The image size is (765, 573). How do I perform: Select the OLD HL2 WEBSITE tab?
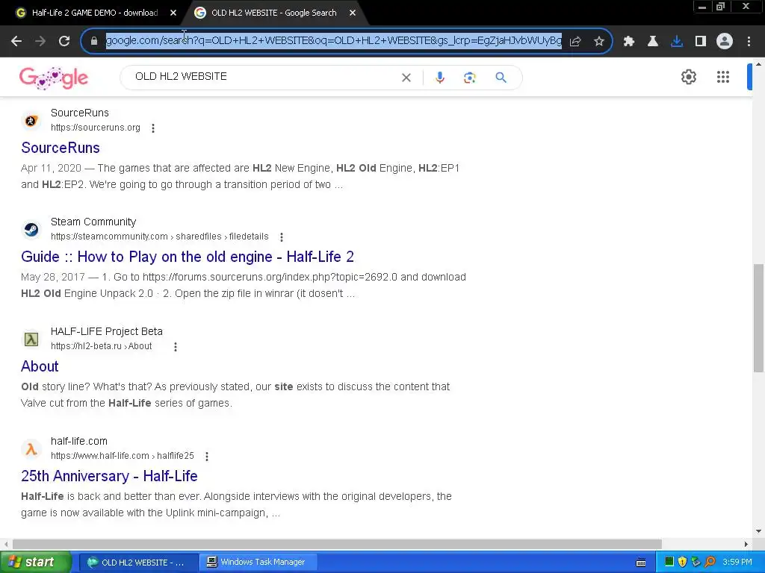tap(273, 13)
